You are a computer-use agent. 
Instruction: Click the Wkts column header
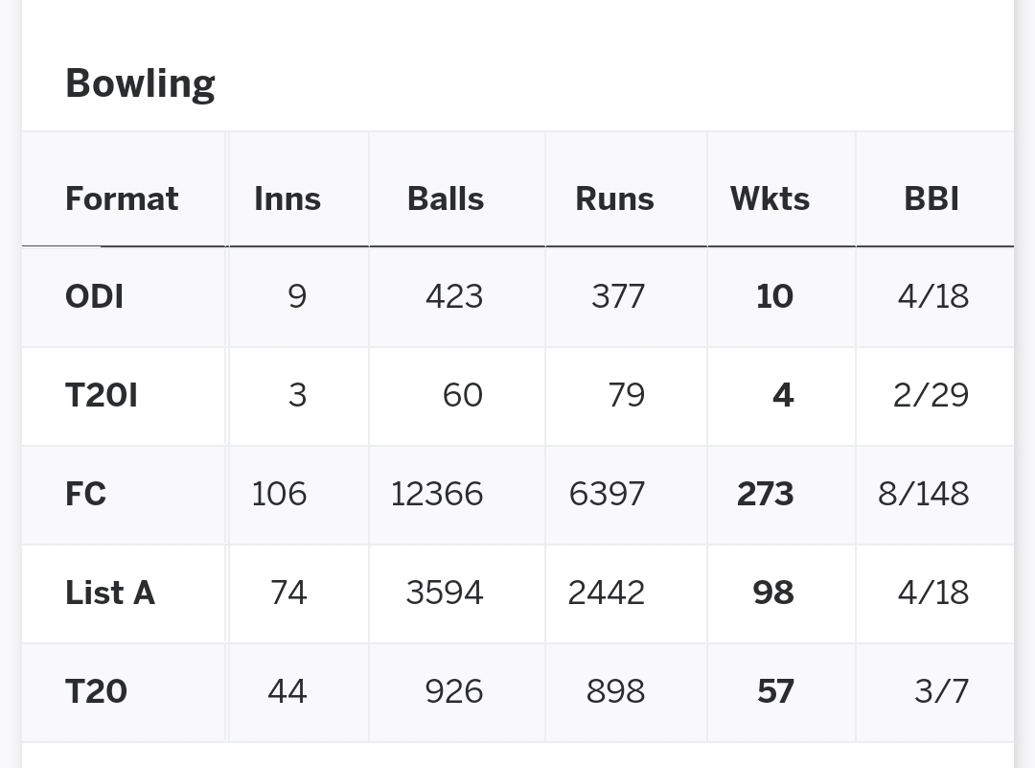click(770, 198)
